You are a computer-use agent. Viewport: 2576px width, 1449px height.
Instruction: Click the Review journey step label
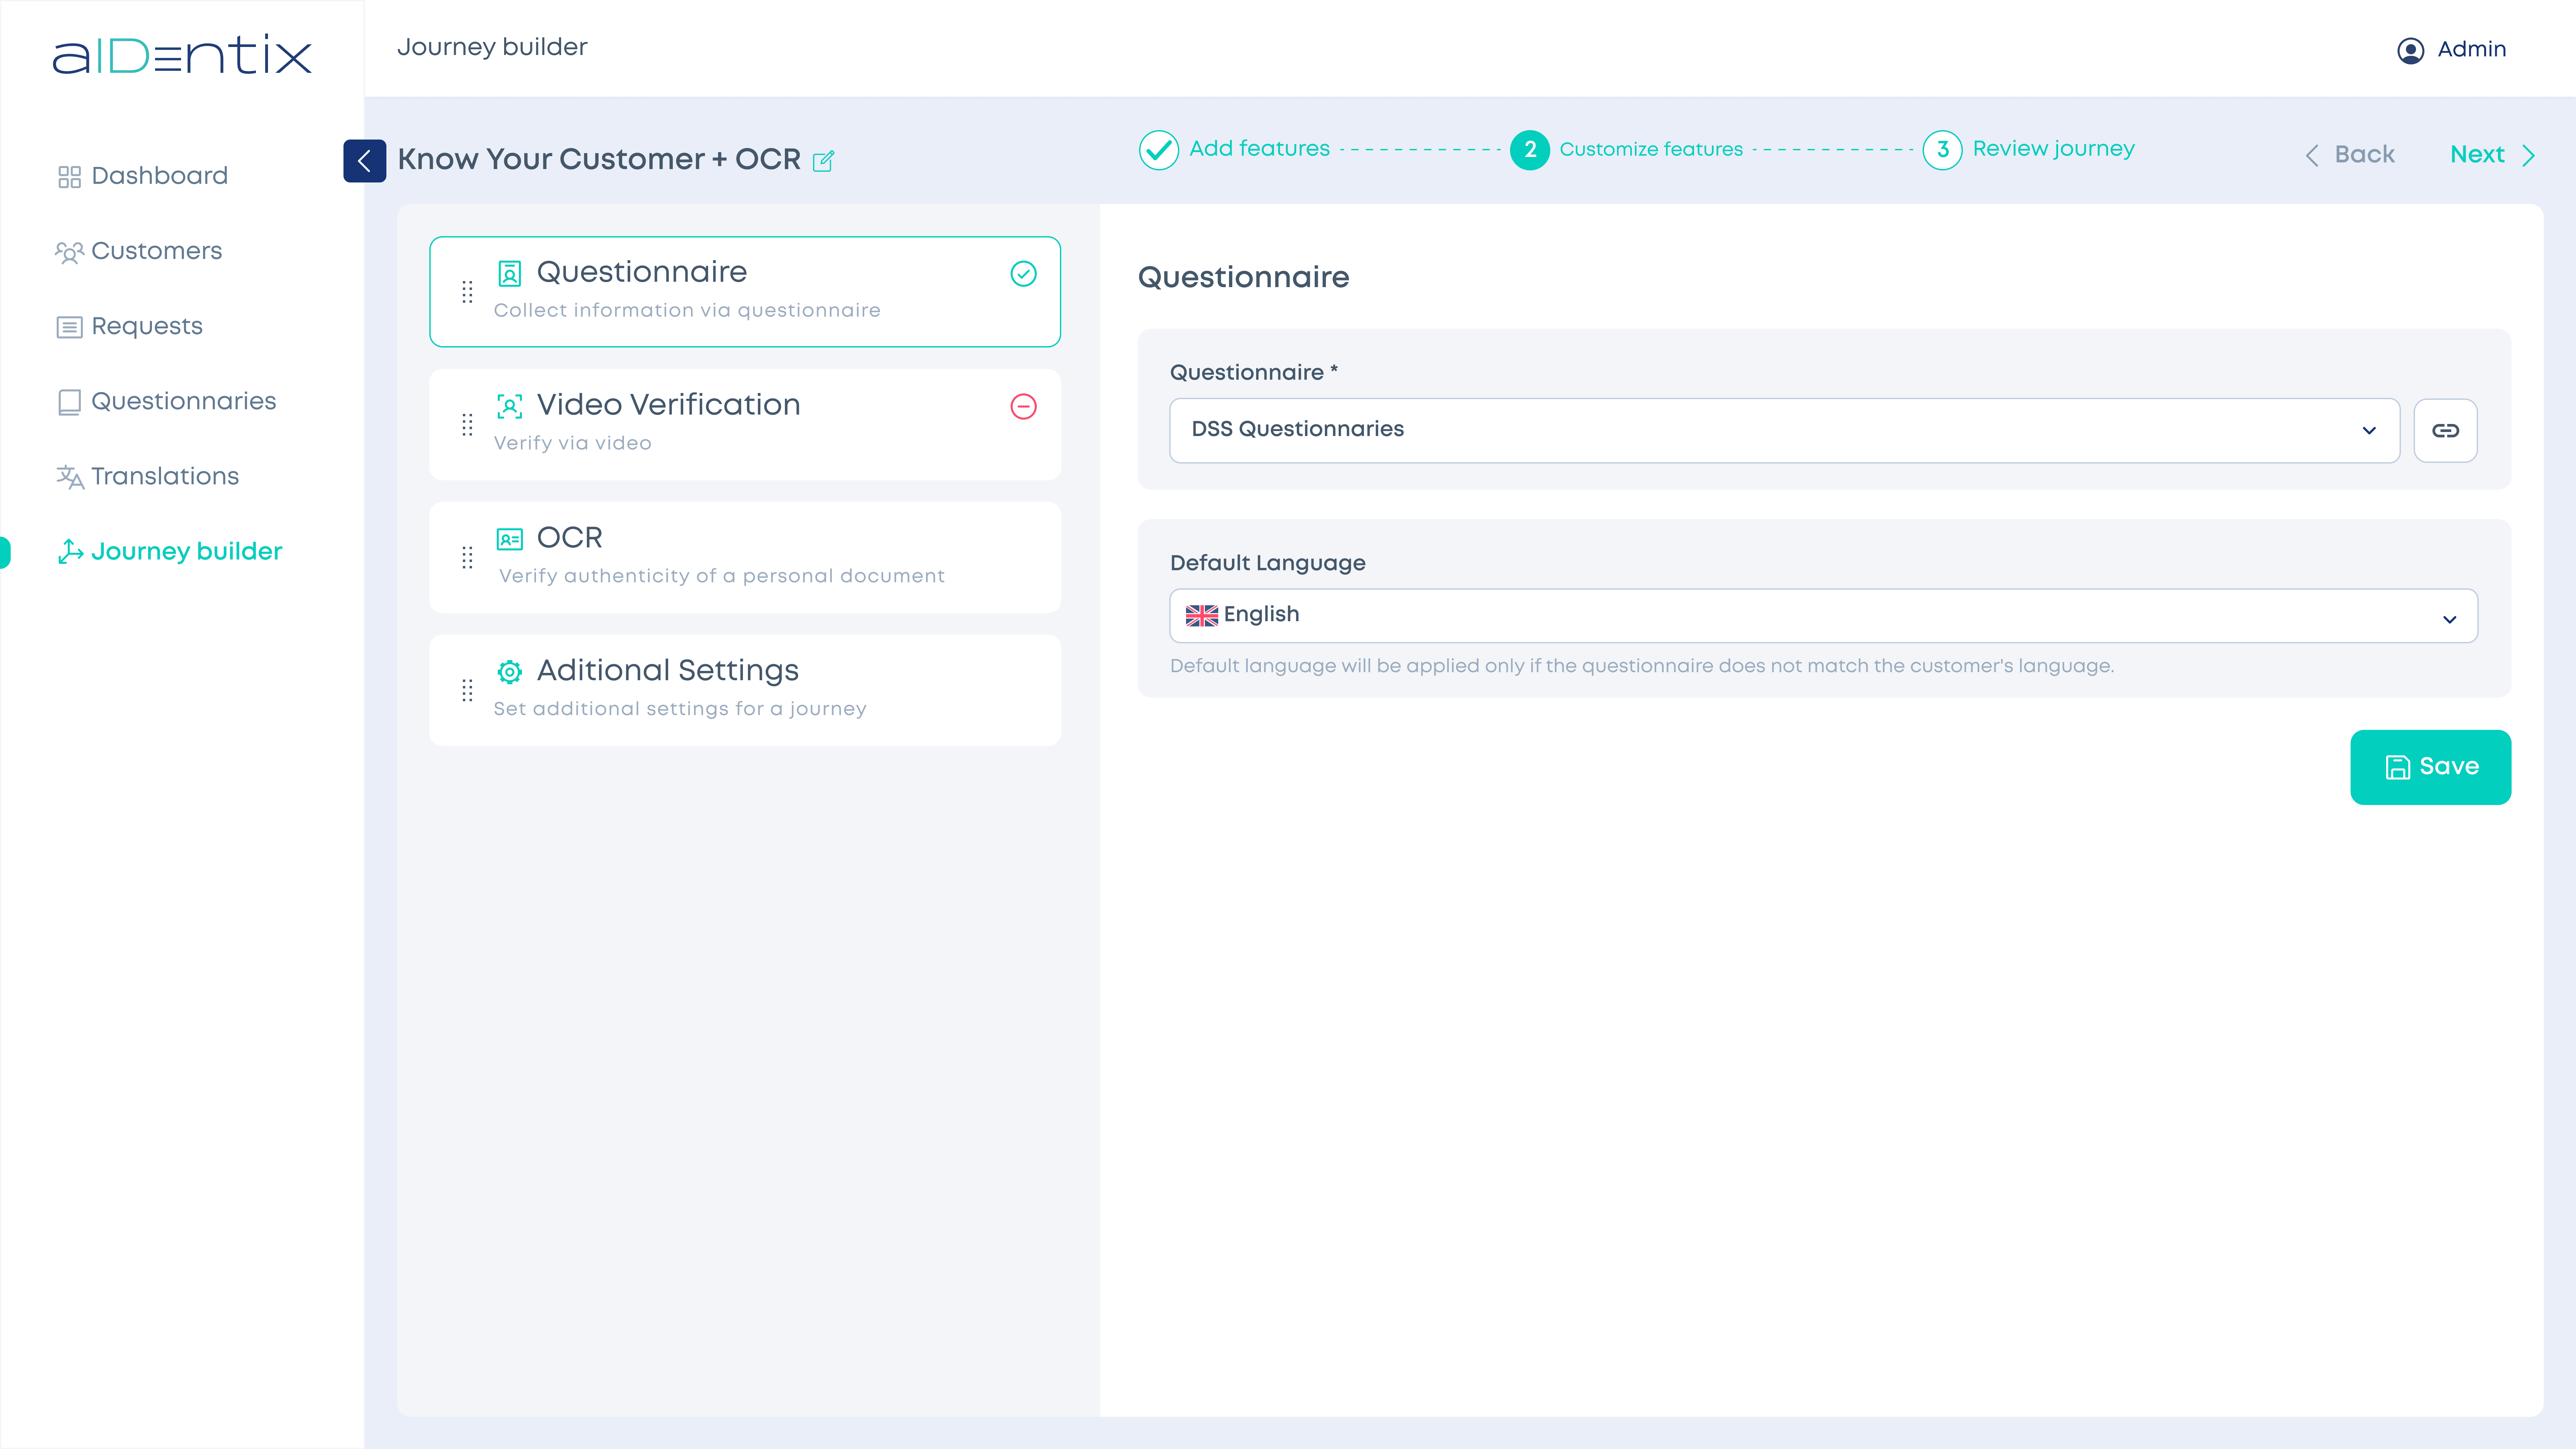coord(2052,149)
